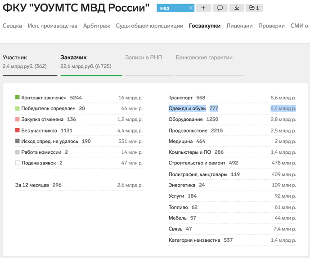Open Контракт заключён 5244 row
Screen dimensions: 310x258
[79, 98]
